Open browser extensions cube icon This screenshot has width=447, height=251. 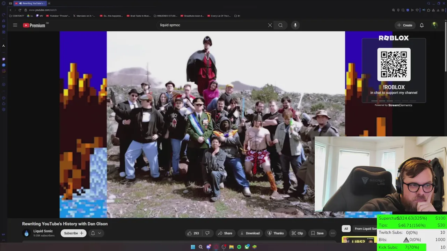click(428, 10)
